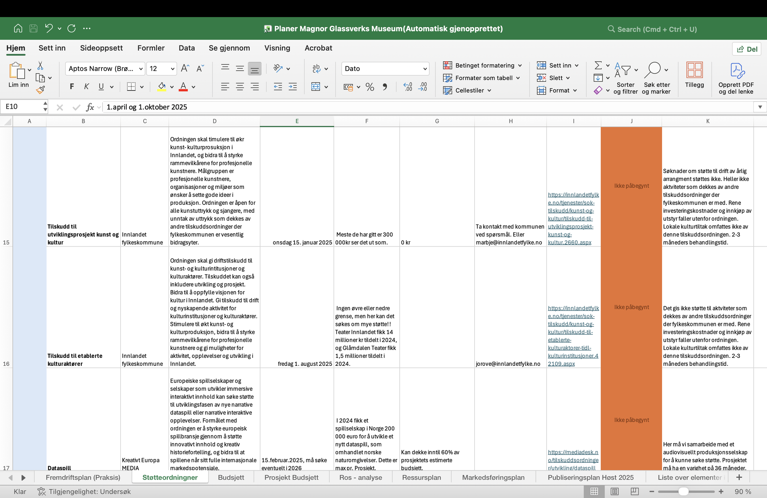The image size is (767, 498).
Task: Switch to Page Layout view in status bar
Action: point(614,491)
